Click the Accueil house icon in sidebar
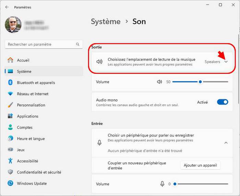Image resolution: width=240 pixels, height=196 pixels. click(x=10, y=60)
